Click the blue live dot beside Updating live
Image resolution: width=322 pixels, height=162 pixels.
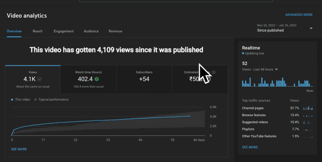pos(243,53)
